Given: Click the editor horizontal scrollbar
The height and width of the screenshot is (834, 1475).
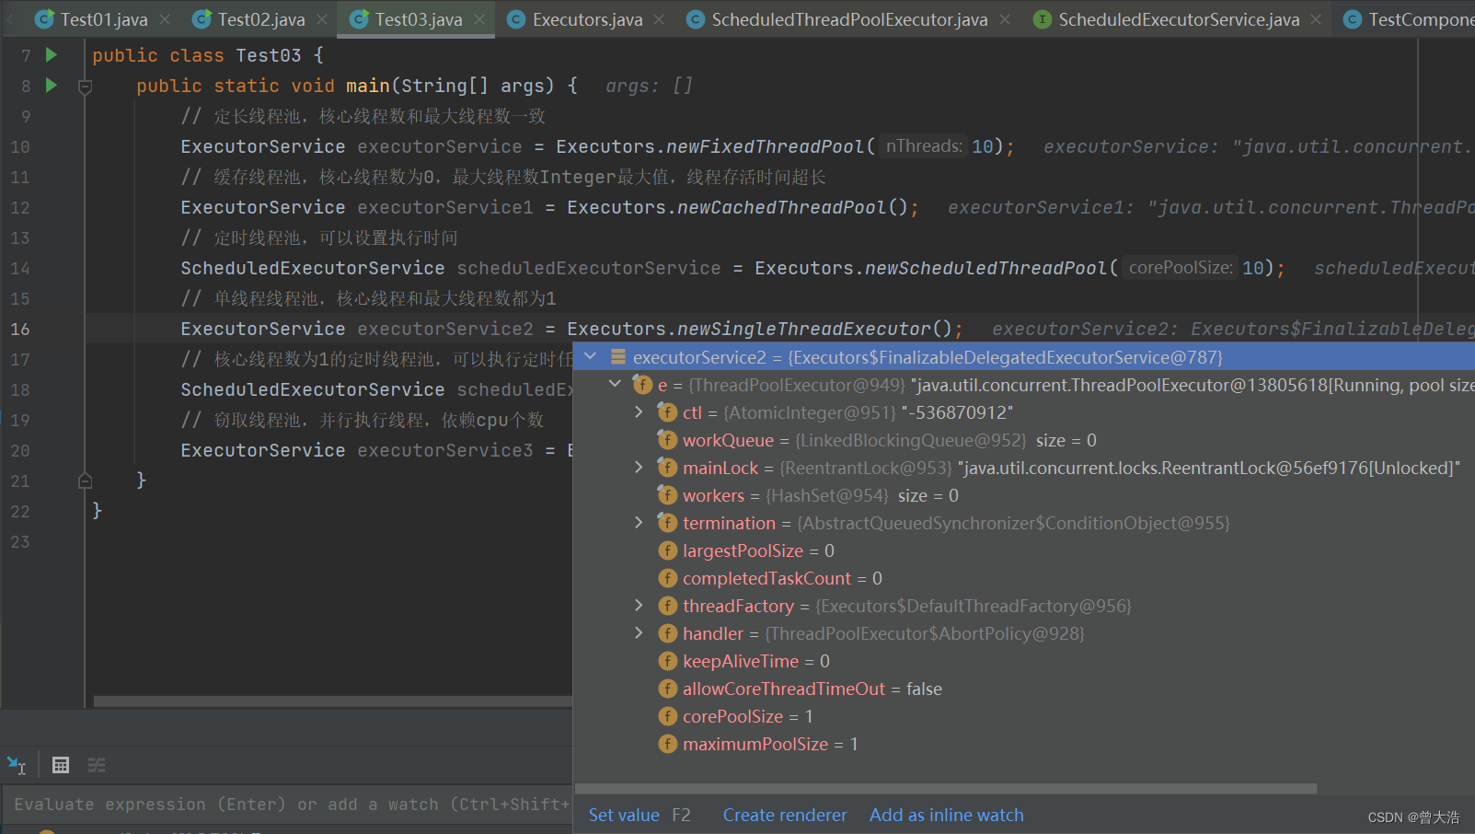Looking at the screenshot, I should (x=333, y=701).
